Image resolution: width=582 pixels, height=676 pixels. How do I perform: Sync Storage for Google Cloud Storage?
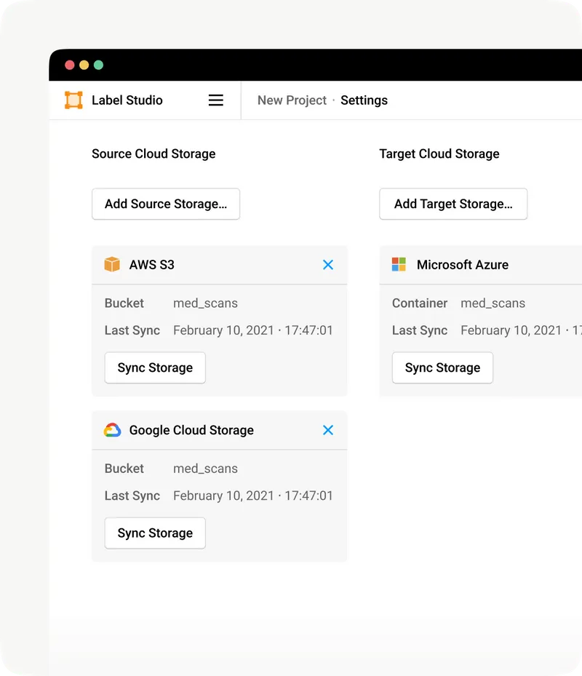click(155, 533)
